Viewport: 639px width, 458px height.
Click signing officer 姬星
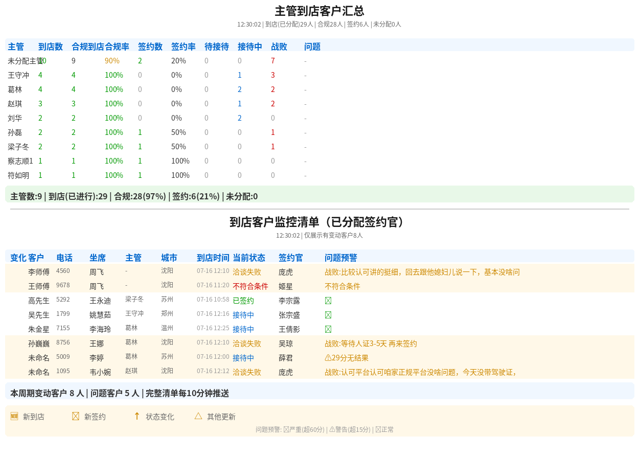point(286,286)
